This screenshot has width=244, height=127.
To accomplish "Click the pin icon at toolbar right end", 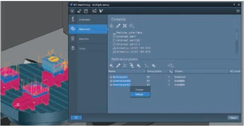I will point(238,11).
